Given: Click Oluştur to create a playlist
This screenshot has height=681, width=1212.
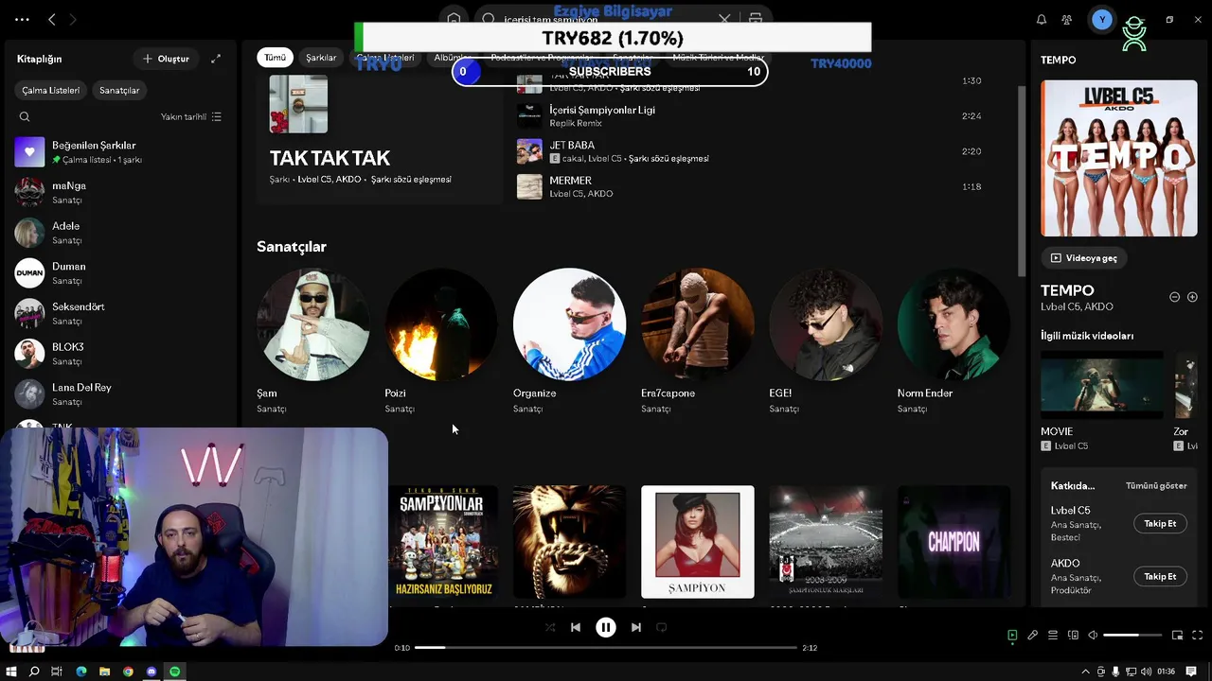Looking at the screenshot, I should click(x=166, y=59).
